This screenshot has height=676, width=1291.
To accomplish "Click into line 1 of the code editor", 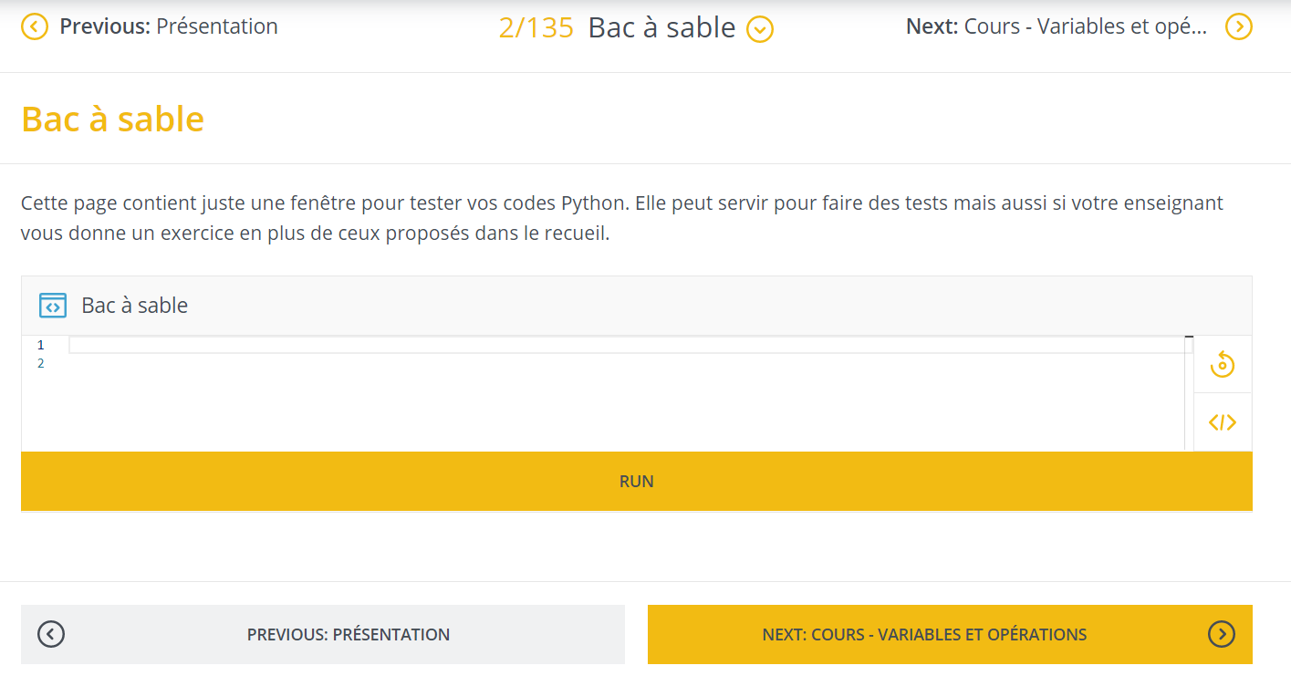I will pyautogui.click(x=630, y=345).
